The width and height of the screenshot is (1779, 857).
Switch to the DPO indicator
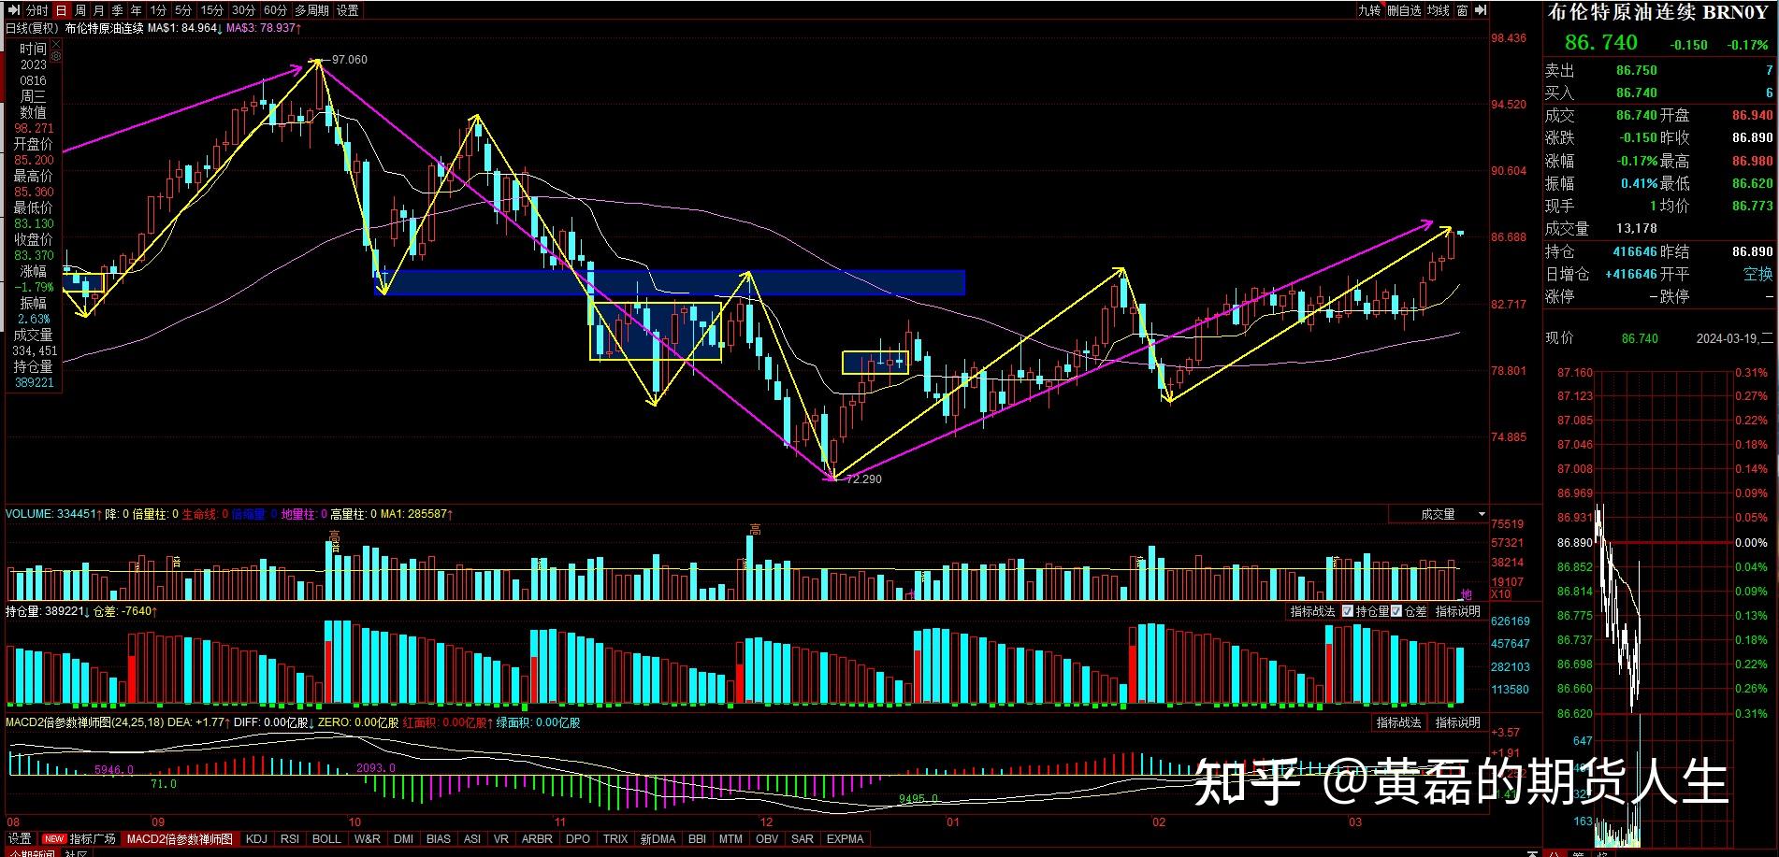[x=578, y=838]
